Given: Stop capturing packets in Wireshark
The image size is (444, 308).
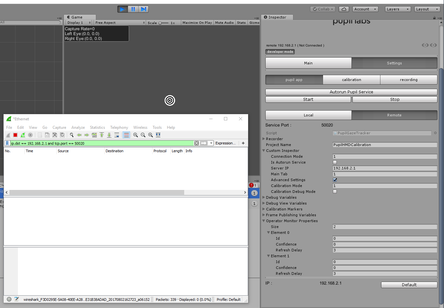Looking at the screenshot, I should click(15, 135).
